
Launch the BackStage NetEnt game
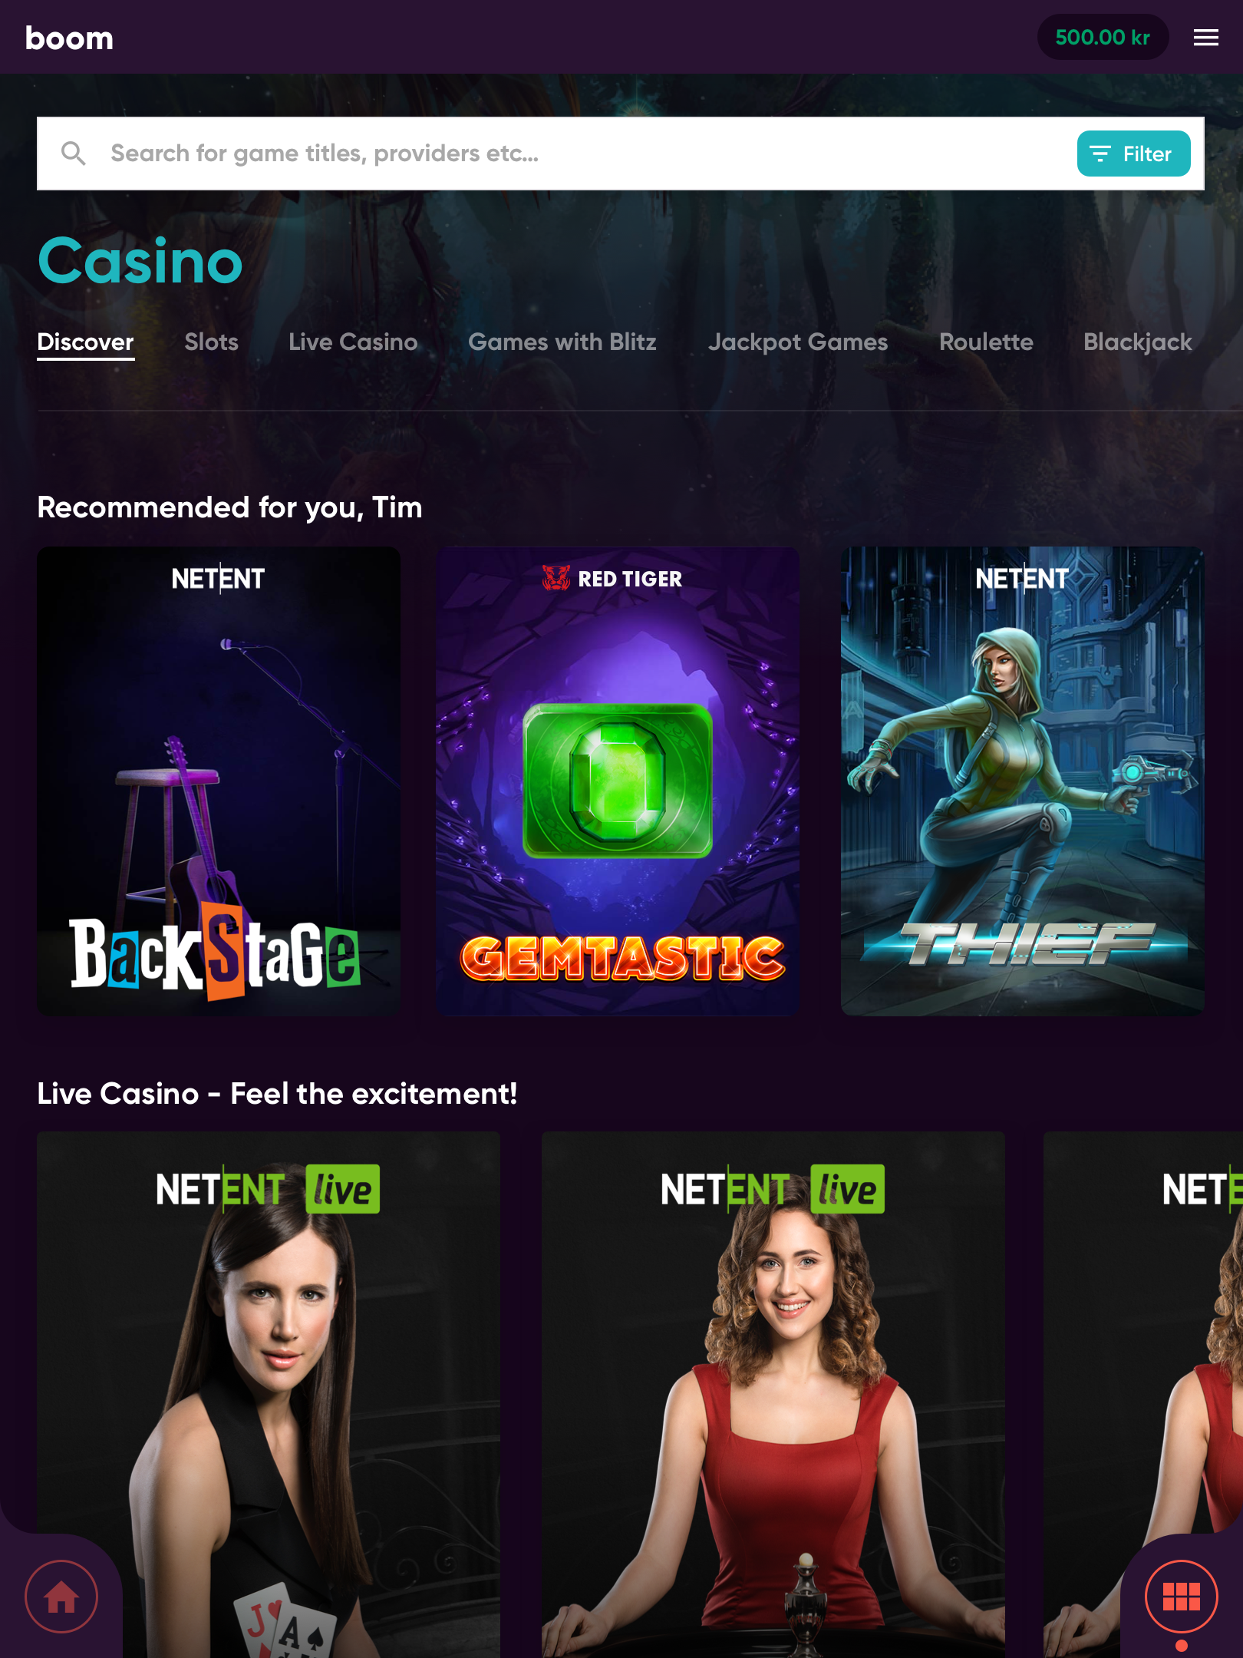pos(219,781)
